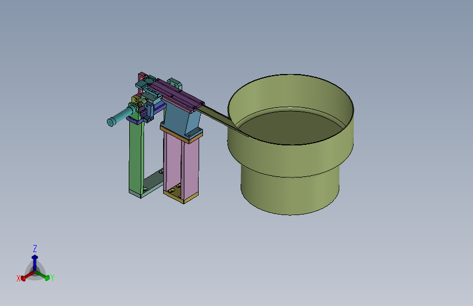
Task: Click the green Y axis of the orientation triad
Action: click(43, 275)
